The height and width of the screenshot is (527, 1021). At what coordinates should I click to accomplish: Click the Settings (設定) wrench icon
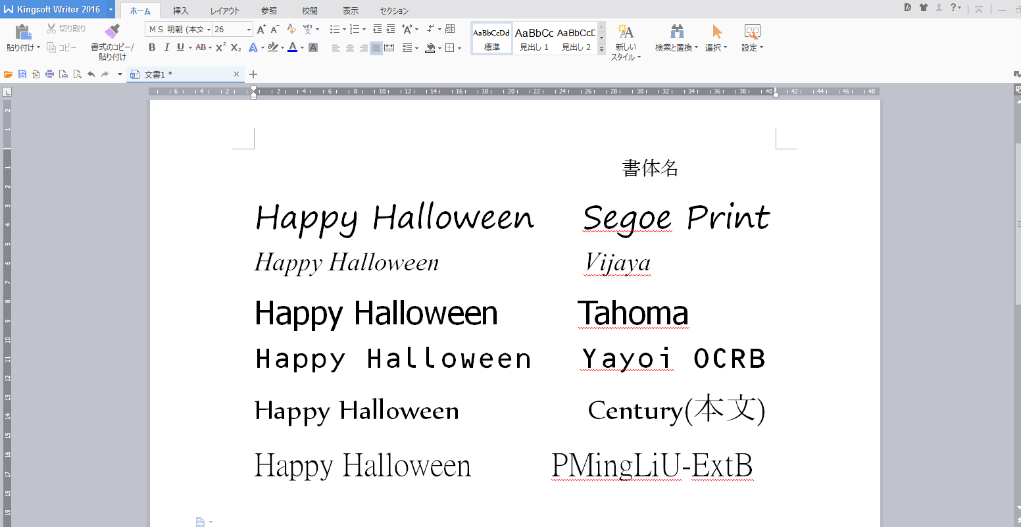coord(752,32)
